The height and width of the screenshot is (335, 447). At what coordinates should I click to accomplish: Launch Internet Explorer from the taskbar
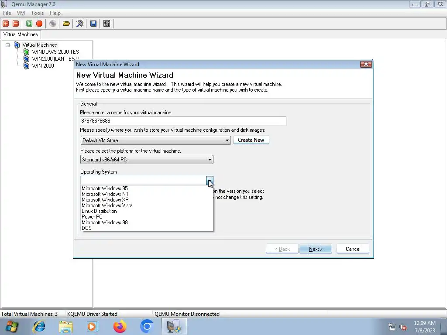click(39, 326)
